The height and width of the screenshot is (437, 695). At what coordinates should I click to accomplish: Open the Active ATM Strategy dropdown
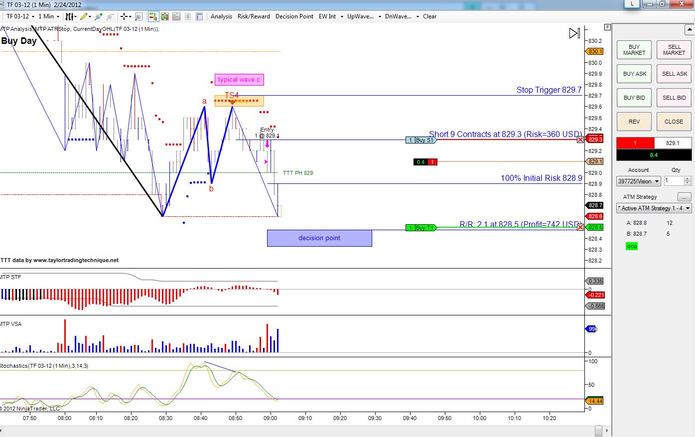coord(654,208)
